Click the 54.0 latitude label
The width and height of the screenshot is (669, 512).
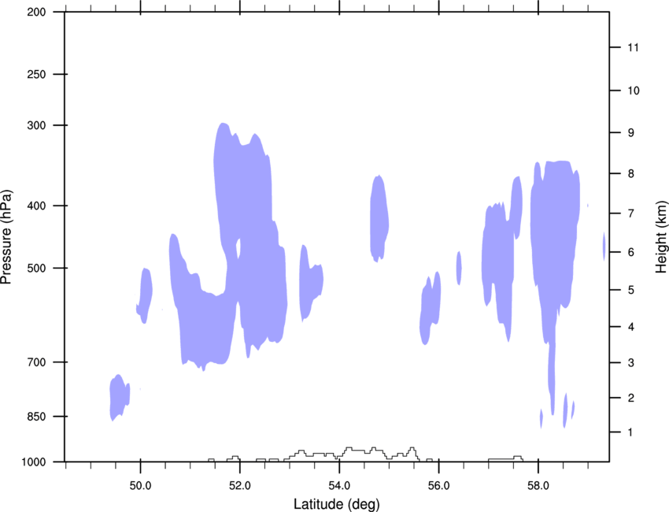click(x=339, y=486)
